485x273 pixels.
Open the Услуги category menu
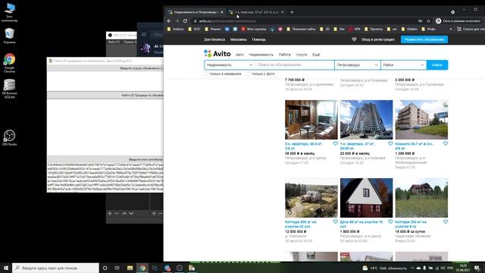pyautogui.click(x=302, y=55)
